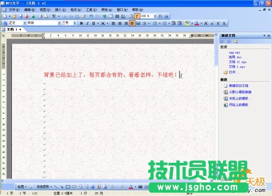Open a file with the folder icon
The width and height of the screenshot is (272, 196).
14,16
